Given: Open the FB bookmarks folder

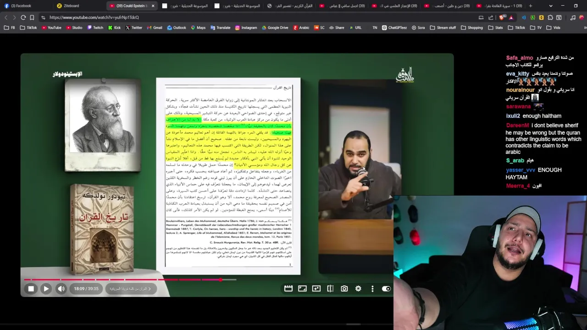Looking at the screenshot, I should coord(9,27).
